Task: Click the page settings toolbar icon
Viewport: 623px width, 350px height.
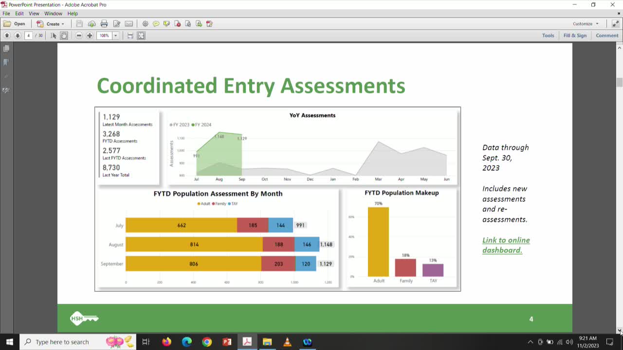Action: click(188, 24)
